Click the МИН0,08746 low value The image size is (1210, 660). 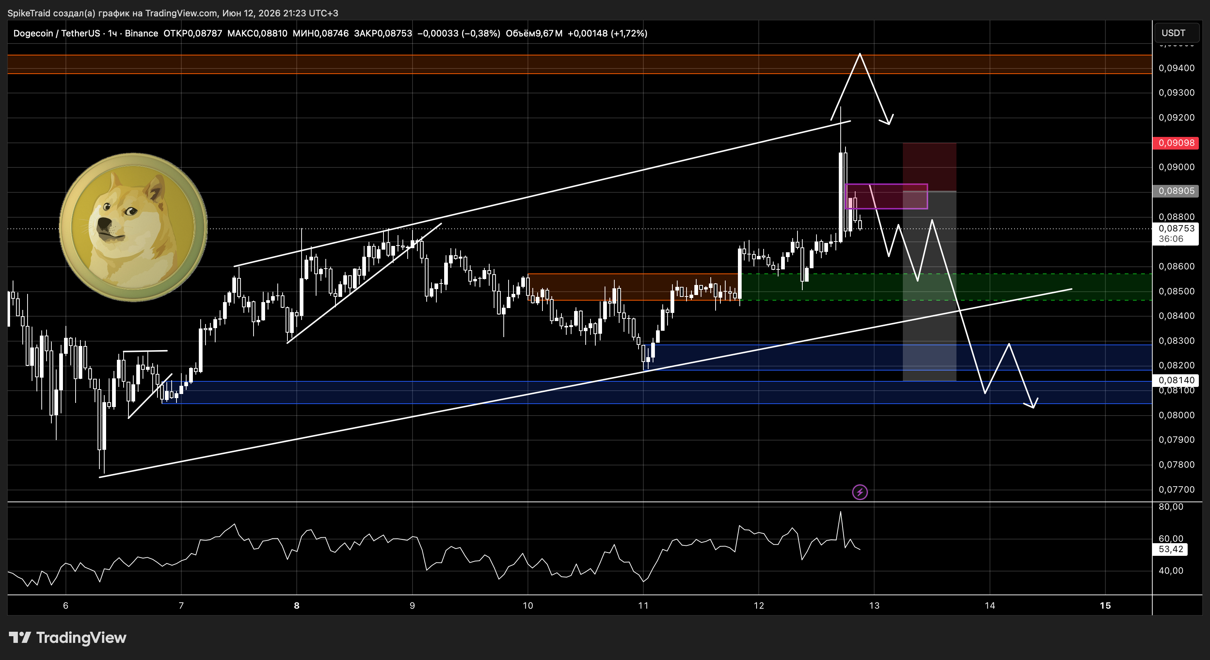pyautogui.click(x=320, y=33)
